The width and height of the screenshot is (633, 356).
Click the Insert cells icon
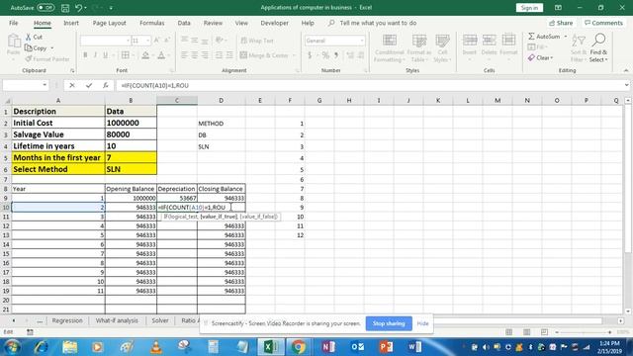coord(470,41)
